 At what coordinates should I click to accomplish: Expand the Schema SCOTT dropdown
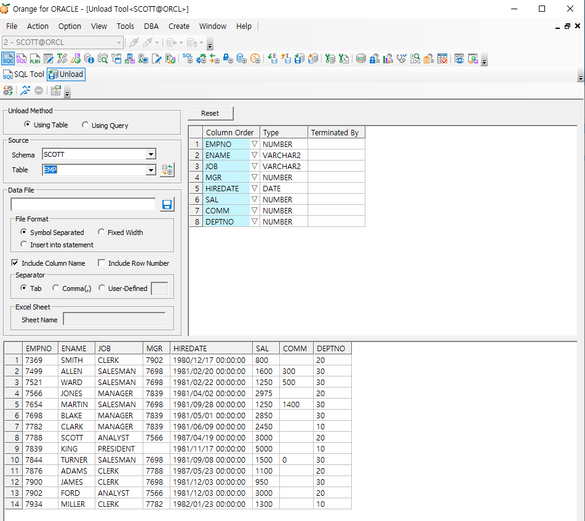[151, 154]
